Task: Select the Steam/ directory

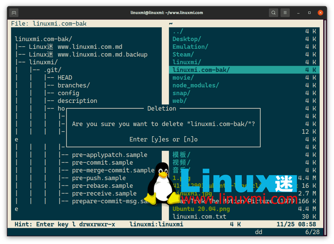Action: click(x=244, y=54)
